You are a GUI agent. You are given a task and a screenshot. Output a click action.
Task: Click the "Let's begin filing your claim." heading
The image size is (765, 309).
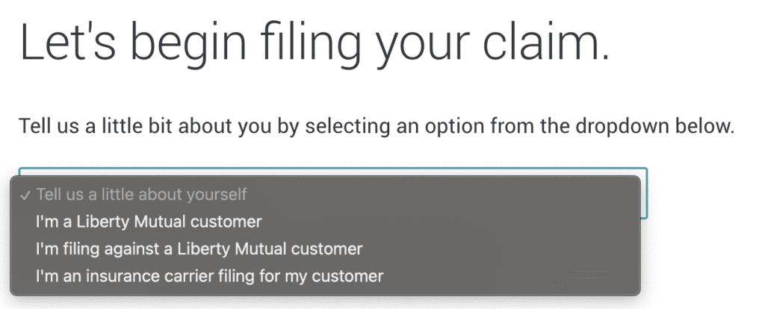pyautogui.click(x=315, y=45)
